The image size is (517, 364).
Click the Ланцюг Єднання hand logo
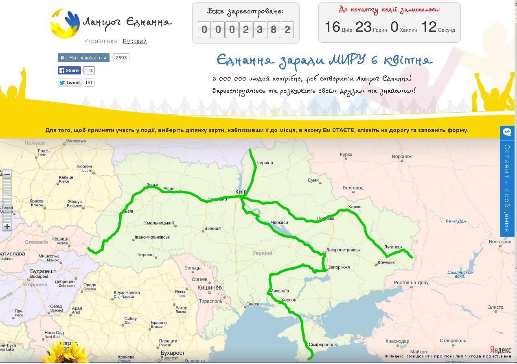click(65, 24)
